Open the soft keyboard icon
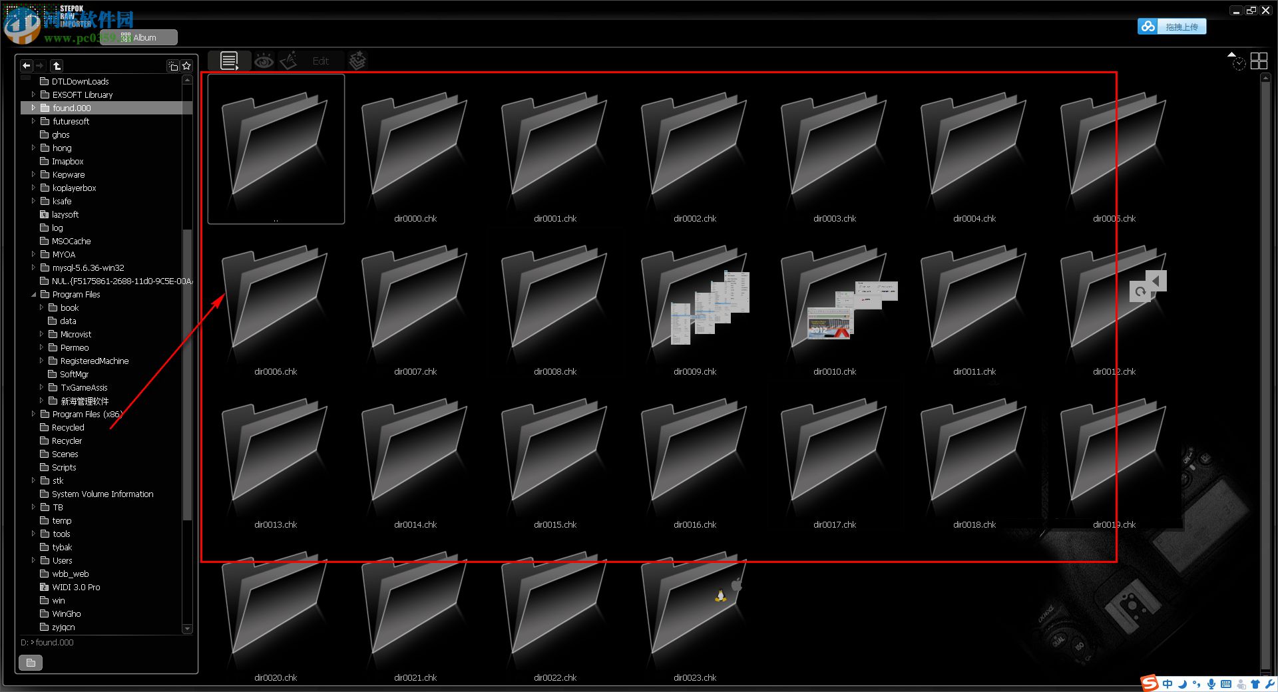 point(1226,684)
